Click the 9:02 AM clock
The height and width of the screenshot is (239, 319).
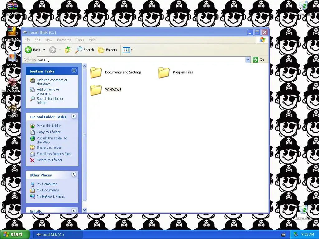[x=307, y=235]
